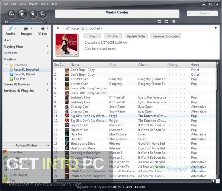Screen dimensions: 222x191
Task: Click album art icon for Suddenly I See row 7
Action: (x=67, y=98)
